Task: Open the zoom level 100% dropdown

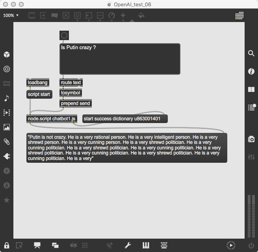Action: (x=11, y=15)
